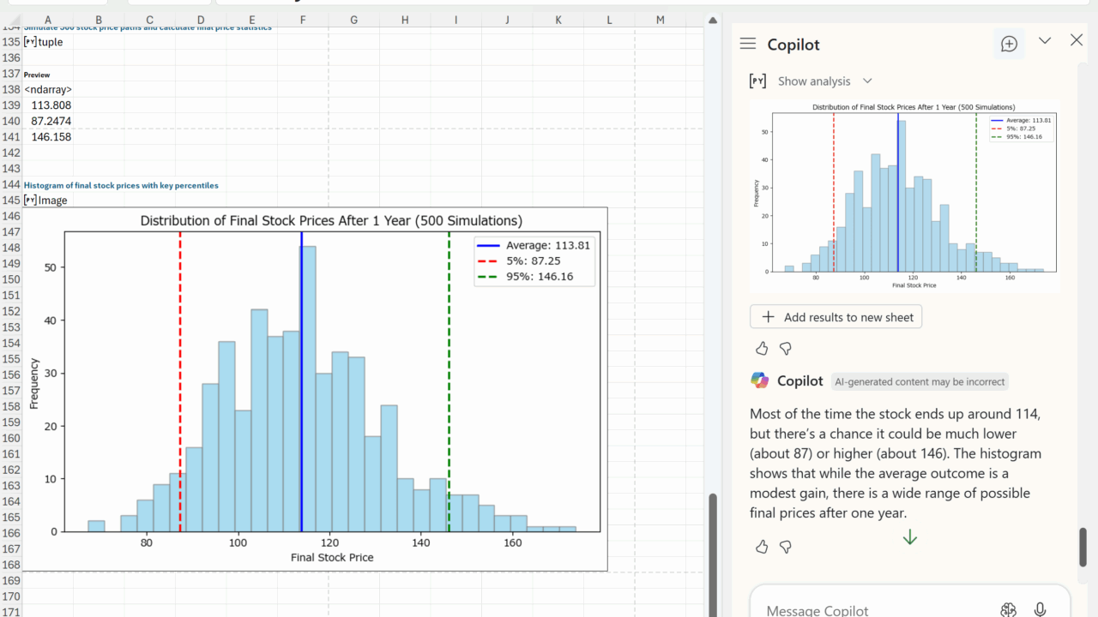Open the Copilot pane options chevron
The height and width of the screenshot is (617, 1098).
pyautogui.click(x=1045, y=40)
